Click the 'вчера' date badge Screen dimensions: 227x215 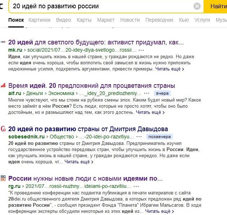click(162, 93)
